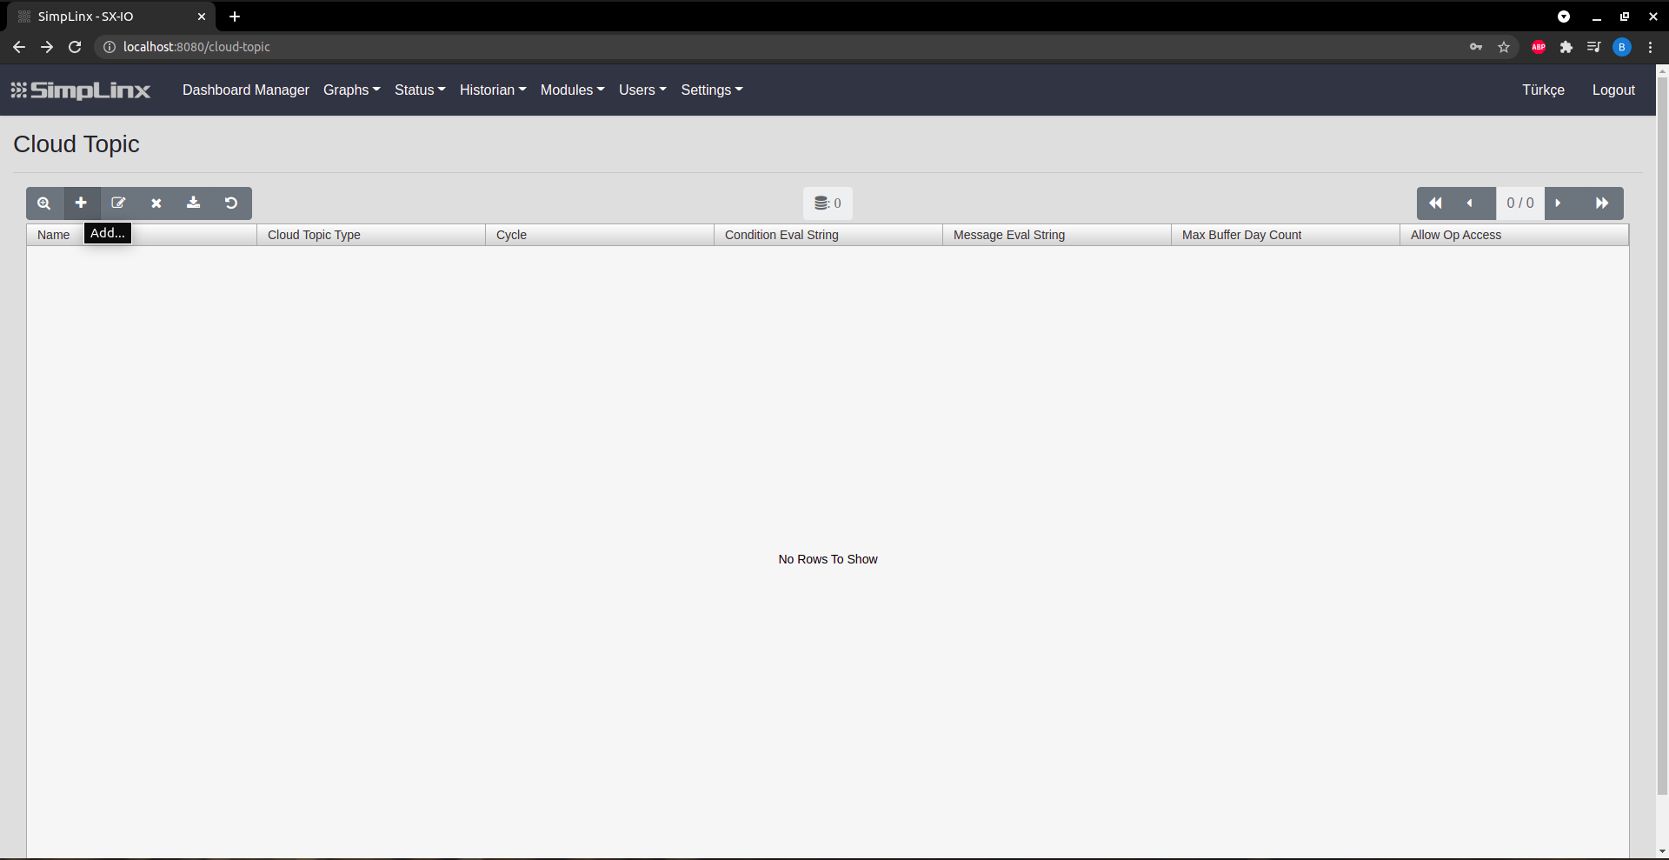
Task: Go to previous page arrow
Action: pos(1470,203)
